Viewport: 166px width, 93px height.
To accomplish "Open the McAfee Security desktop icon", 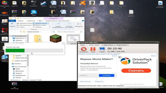I will pos(5,31).
